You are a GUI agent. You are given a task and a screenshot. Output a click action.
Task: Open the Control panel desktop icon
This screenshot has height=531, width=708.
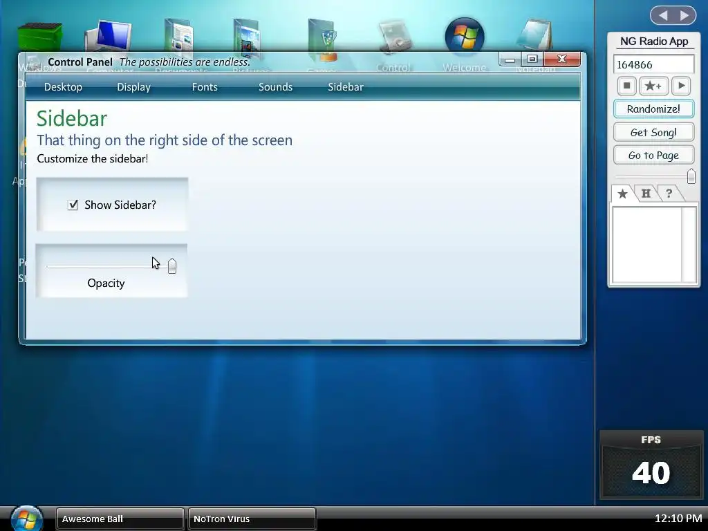pos(395,36)
